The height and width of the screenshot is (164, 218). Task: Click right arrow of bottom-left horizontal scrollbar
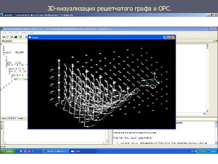tap(104, 143)
